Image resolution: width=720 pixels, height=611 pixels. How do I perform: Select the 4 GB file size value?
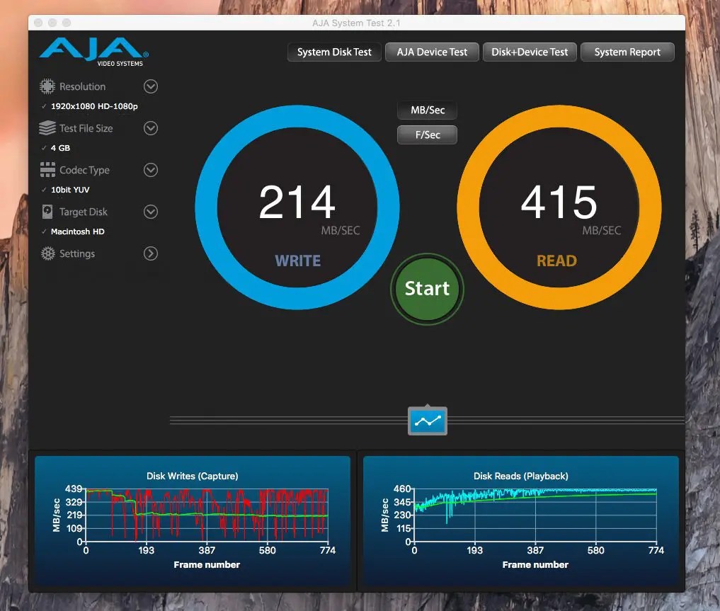pos(60,148)
